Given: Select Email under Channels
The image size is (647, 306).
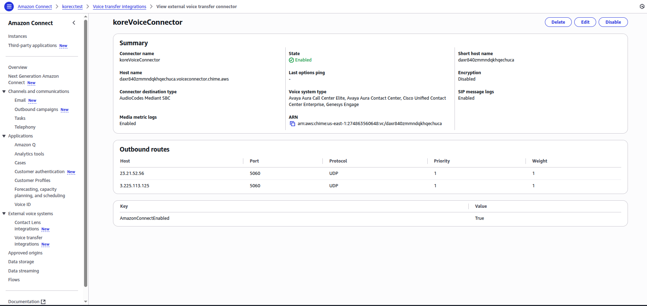Looking at the screenshot, I should pyautogui.click(x=20, y=100).
